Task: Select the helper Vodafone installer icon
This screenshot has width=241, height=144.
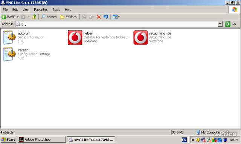Action: (75, 37)
